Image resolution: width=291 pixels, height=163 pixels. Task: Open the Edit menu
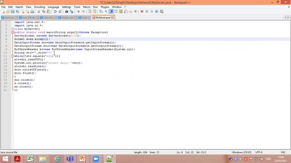click(x=10, y=7)
